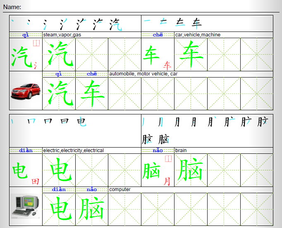Click green 脑 in the 电脑 word row
282x228 pixels.
(x=91, y=209)
